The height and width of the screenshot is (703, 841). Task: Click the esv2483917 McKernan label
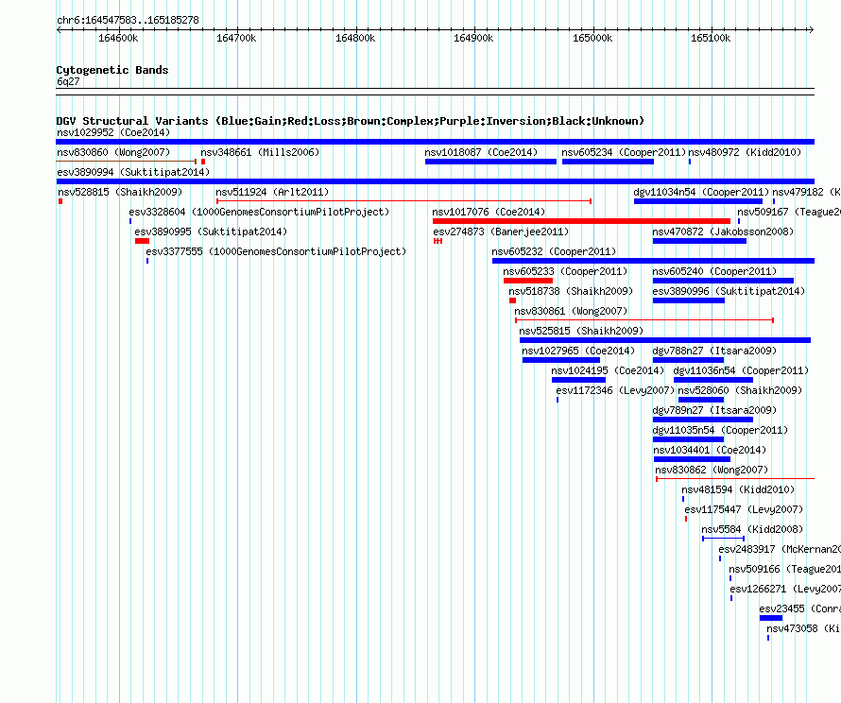click(x=780, y=549)
